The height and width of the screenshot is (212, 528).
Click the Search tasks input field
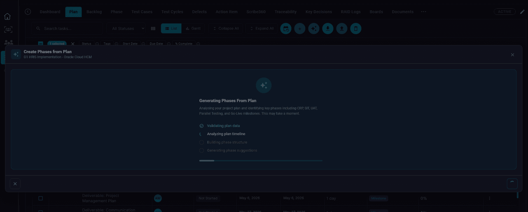pyautogui.click(x=67, y=29)
